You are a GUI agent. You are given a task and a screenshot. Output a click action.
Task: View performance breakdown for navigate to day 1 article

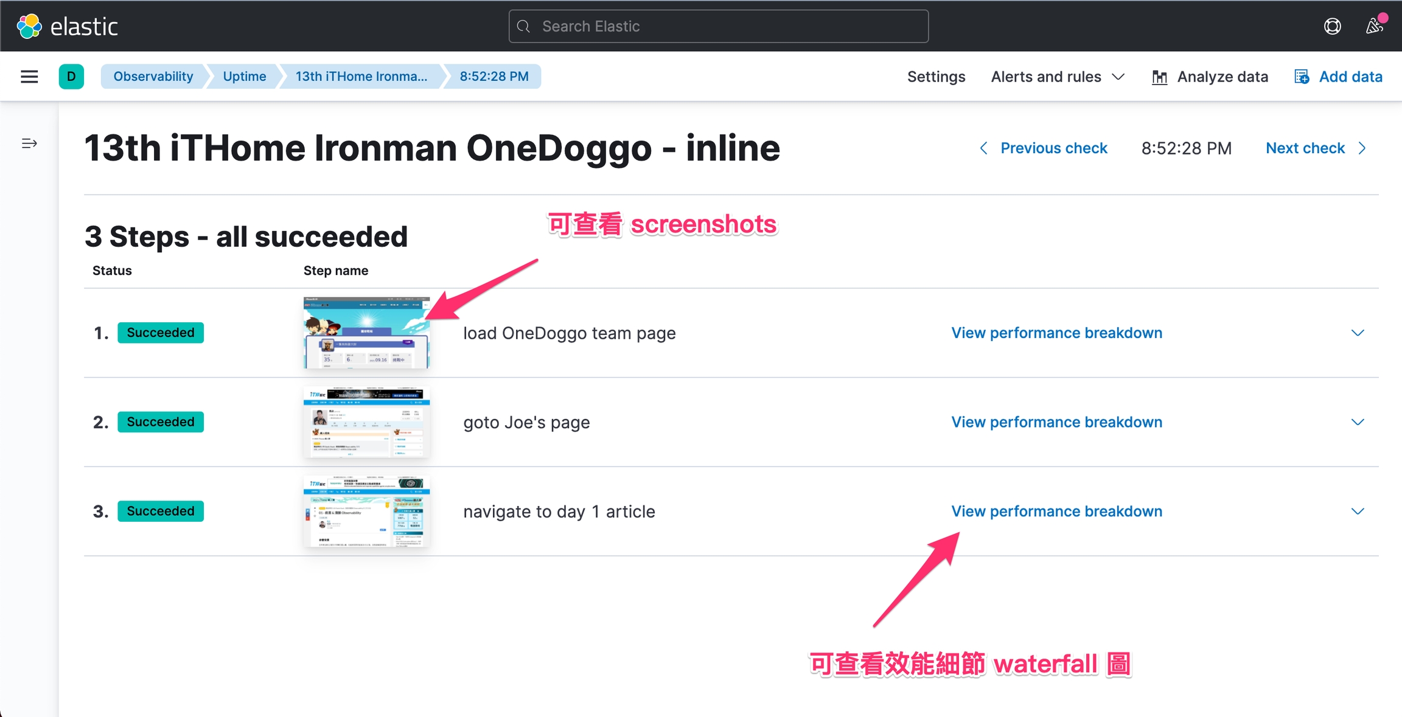1056,511
